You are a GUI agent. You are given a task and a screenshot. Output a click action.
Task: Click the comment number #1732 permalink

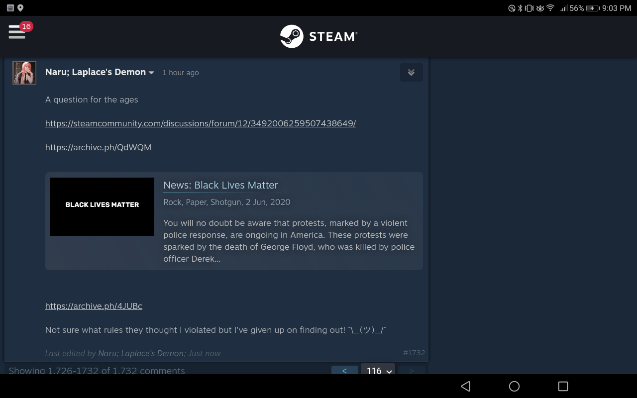[x=414, y=353]
